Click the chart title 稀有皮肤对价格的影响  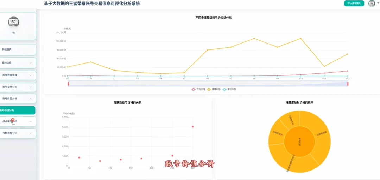click(299, 102)
